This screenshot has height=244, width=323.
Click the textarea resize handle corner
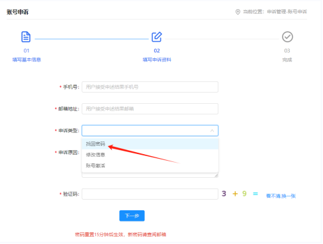pos(216,175)
